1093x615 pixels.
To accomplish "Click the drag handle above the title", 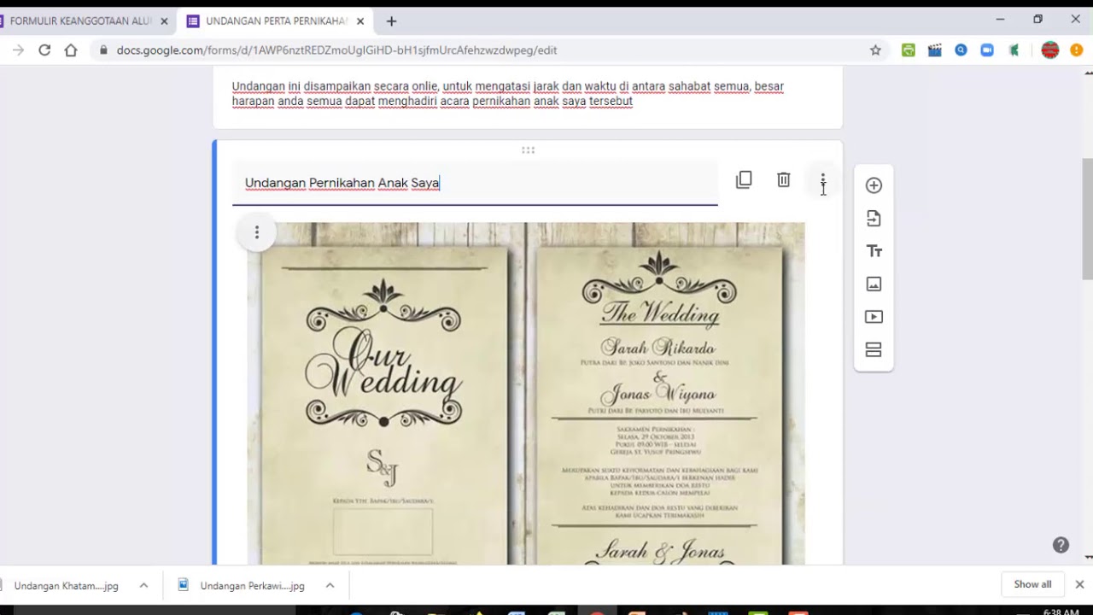I will (528, 150).
